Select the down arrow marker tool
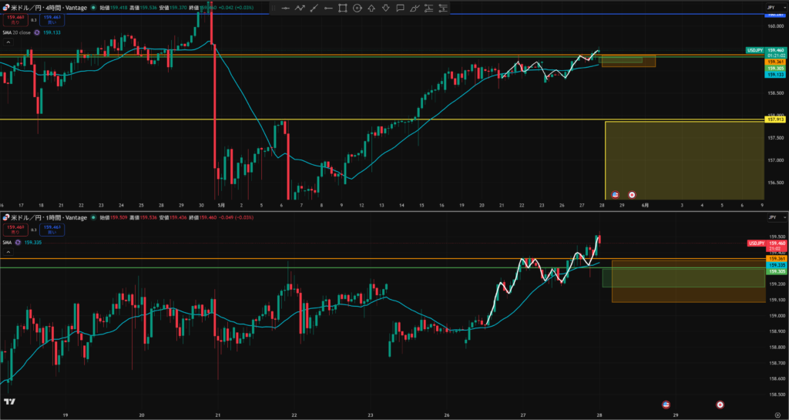789x420 pixels. (x=386, y=8)
